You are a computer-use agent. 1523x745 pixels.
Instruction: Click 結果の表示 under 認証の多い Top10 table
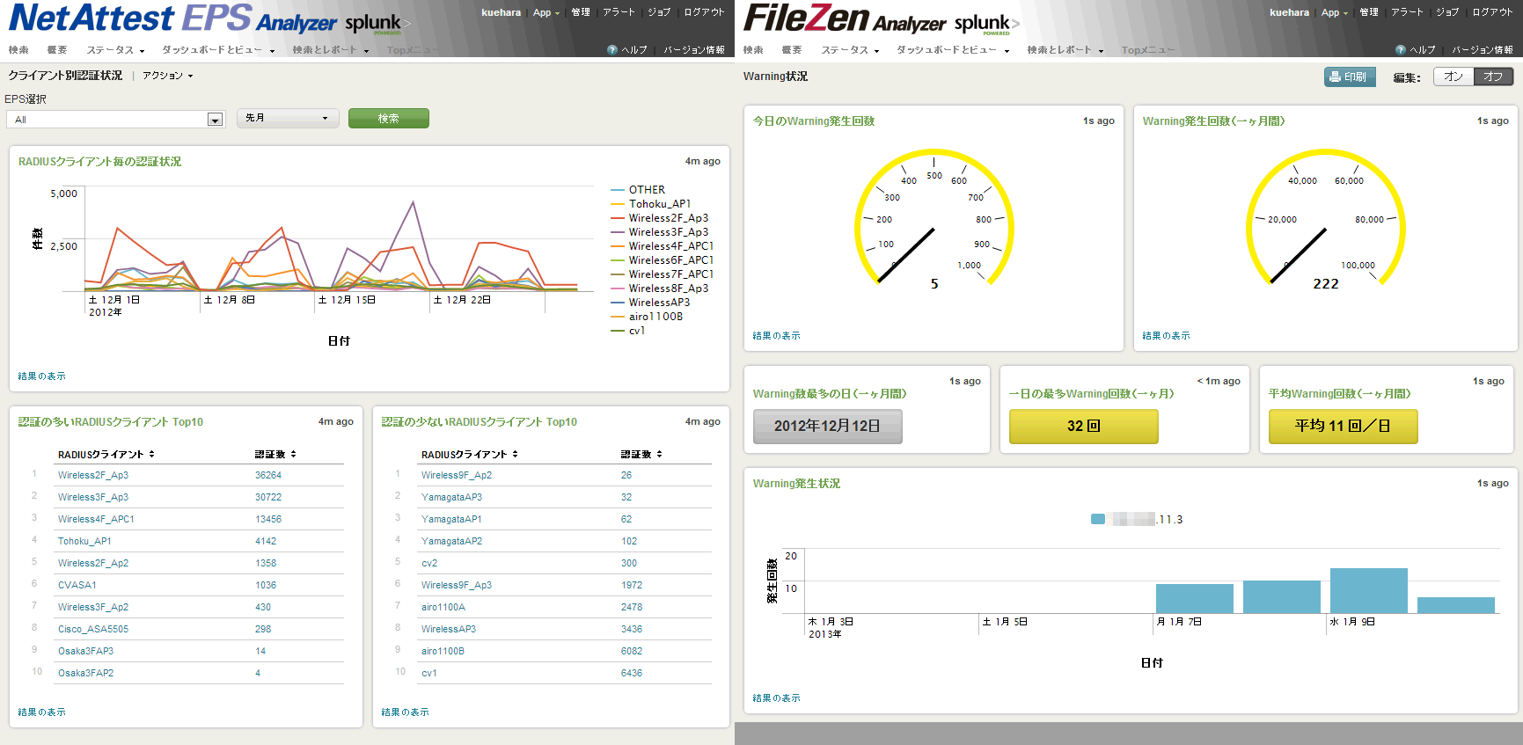click(x=42, y=712)
